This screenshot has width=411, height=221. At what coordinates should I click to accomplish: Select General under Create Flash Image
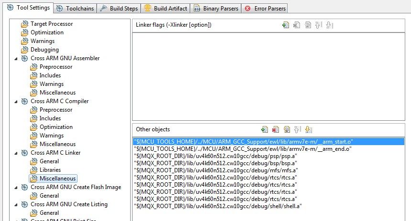tap(49, 196)
